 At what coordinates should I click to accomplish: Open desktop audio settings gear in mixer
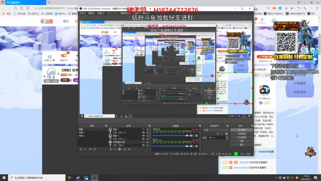[196, 136]
